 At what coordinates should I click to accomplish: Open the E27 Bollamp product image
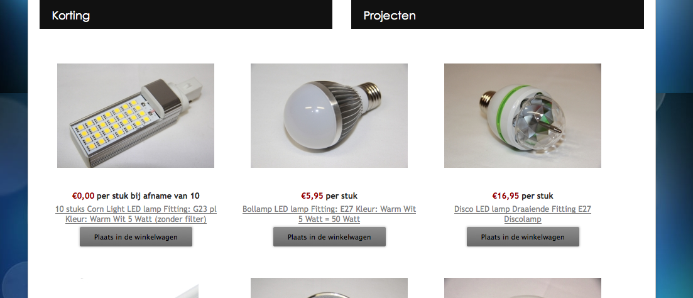[x=329, y=116]
